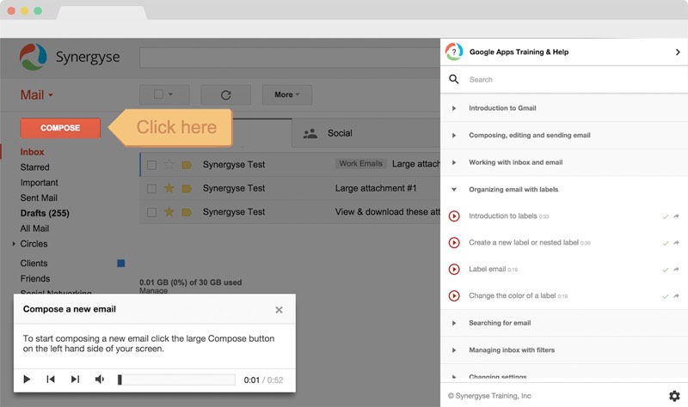
Task: Collapse 'Organizing email with labels' section
Action: pos(454,189)
